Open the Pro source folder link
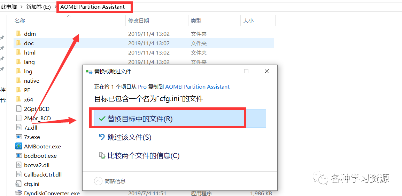The width and height of the screenshot is (402, 196). coord(142,87)
